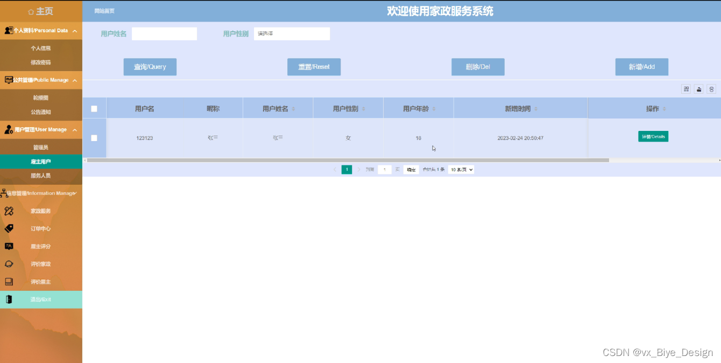Tick the checkbox for user 123123

click(94, 138)
